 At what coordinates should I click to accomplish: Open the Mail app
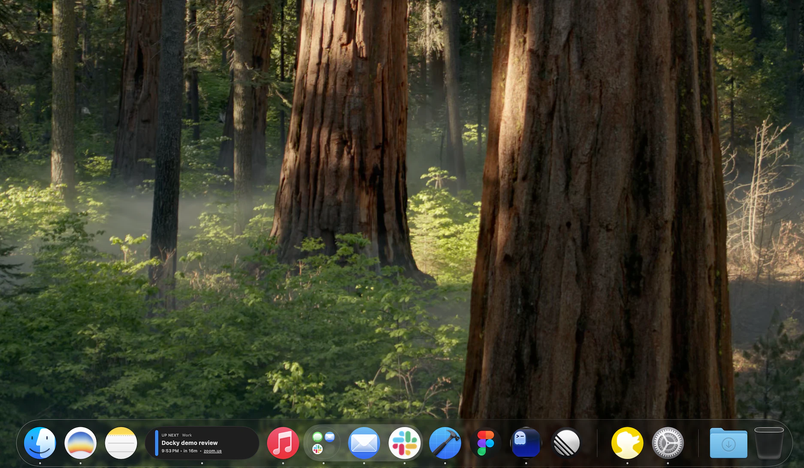tap(364, 443)
